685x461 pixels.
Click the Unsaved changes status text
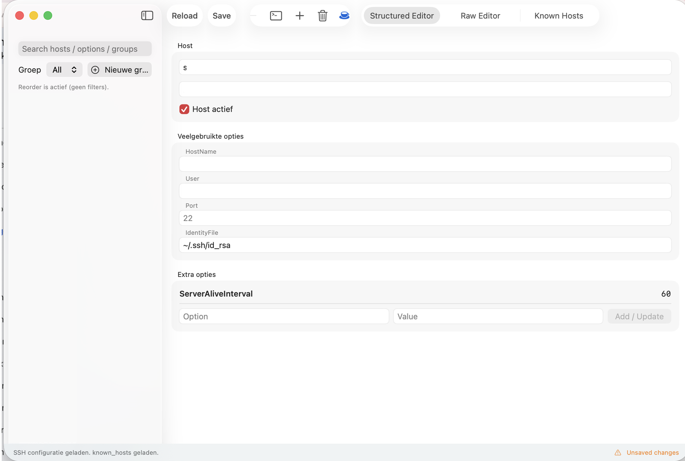pyautogui.click(x=652, y=452)
